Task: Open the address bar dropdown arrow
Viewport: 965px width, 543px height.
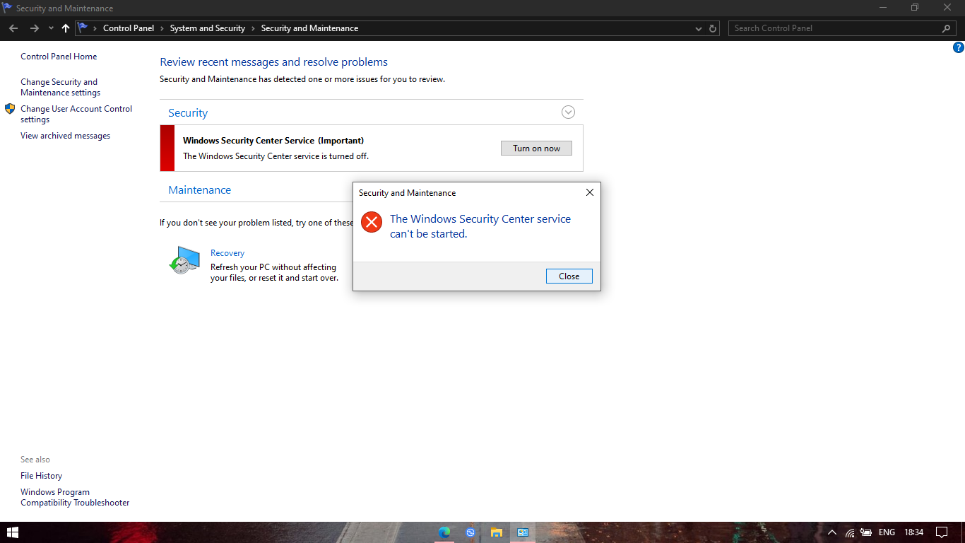Action: [x=698, y=28]
